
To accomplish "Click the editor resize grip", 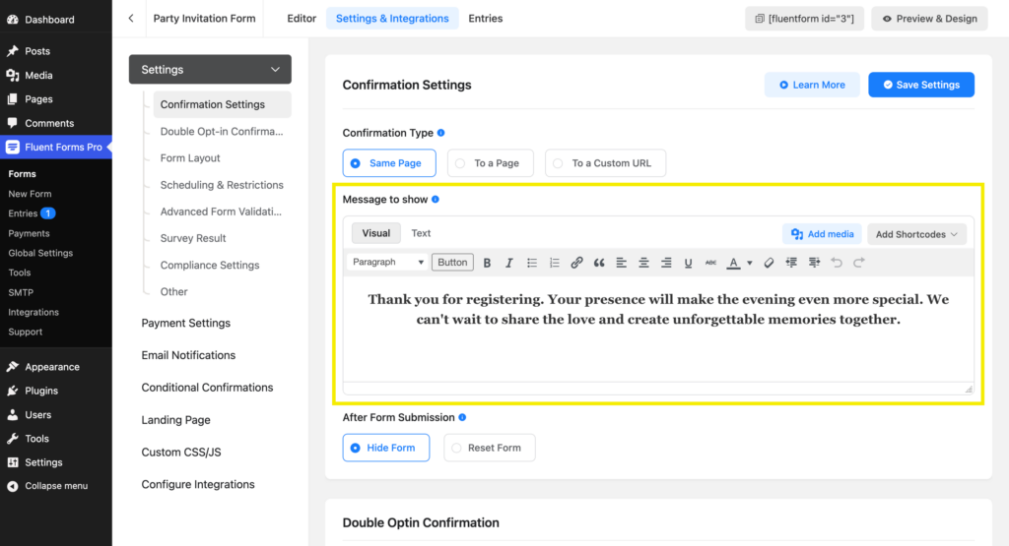I will 969,389.
